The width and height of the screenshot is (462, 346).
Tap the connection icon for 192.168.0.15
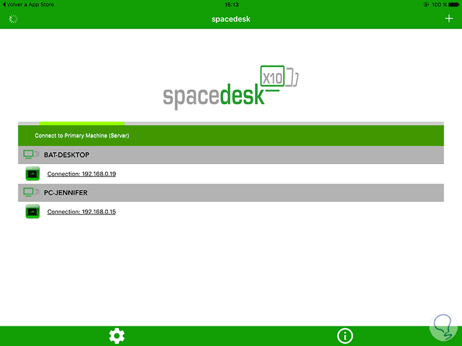pyautogui.click(x=32, y=212)
